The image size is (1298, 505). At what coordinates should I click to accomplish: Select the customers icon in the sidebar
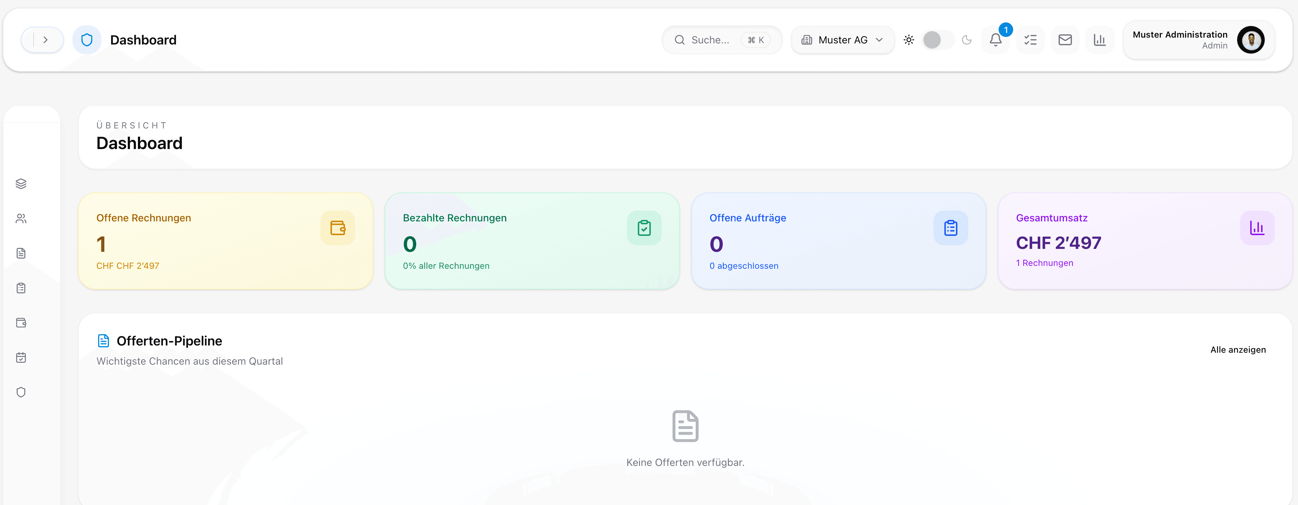(21, 218)
